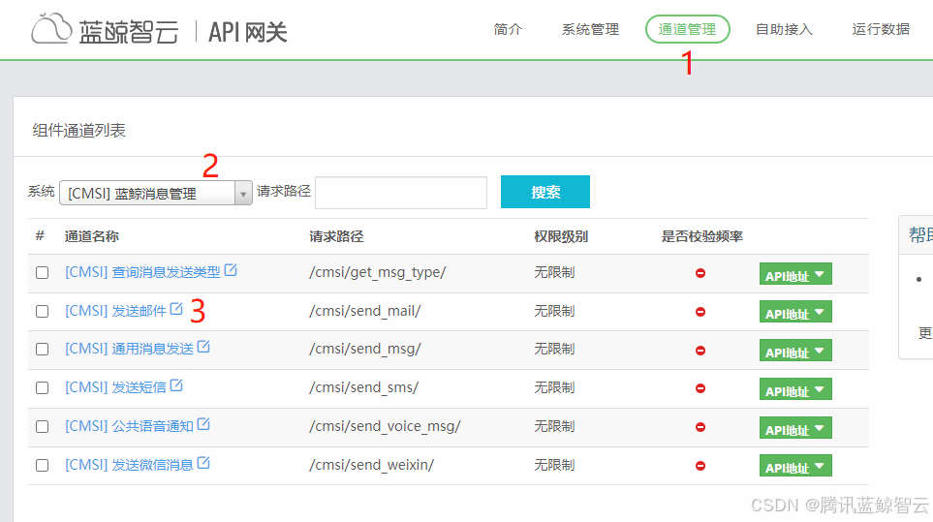Click the /cmsi/send_weixin/ path text

click(x=371, y=465)
